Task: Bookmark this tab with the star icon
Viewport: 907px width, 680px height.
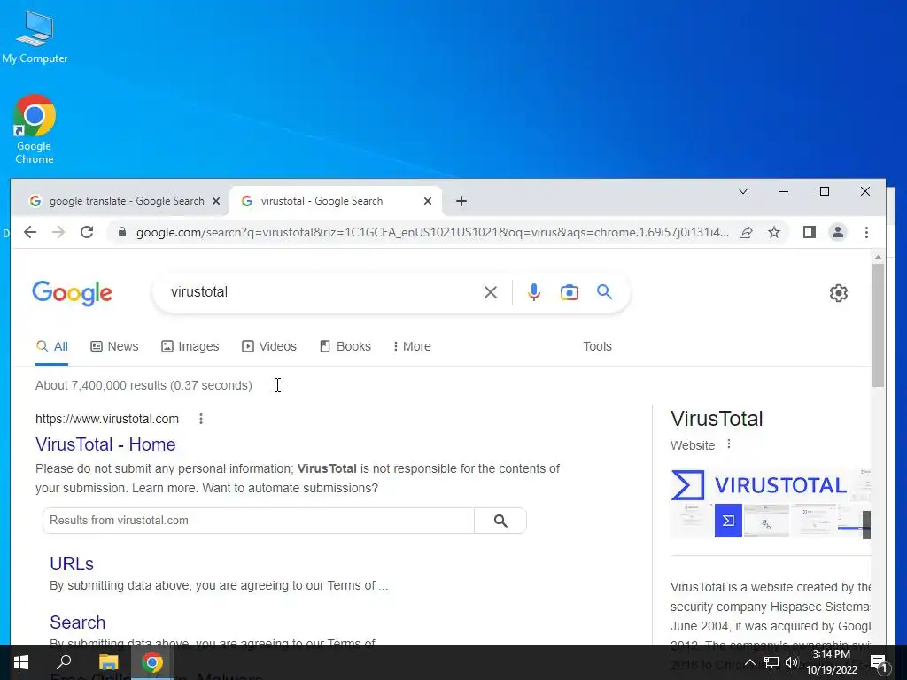Action: point(774,233)
